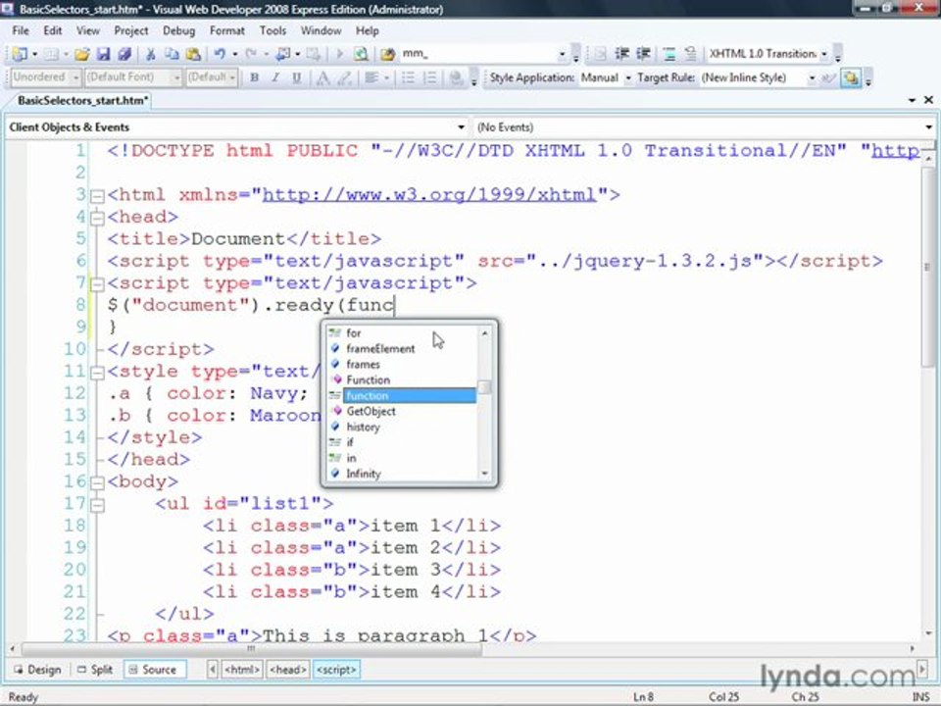Toggle Bold formatting button

[x=255, y=78]
